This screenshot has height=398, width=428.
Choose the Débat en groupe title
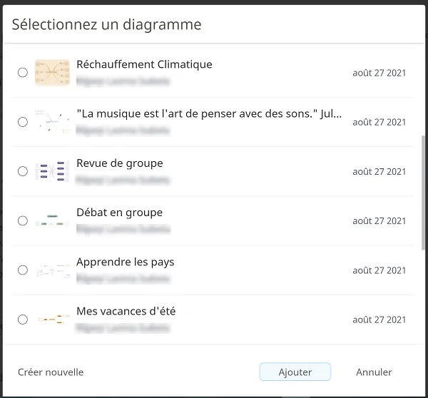click(x=120, y=213)
